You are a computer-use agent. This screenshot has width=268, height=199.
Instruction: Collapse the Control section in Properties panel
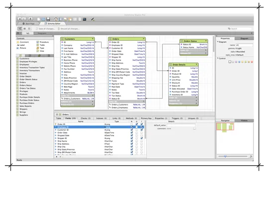click(x=218, y=58)
